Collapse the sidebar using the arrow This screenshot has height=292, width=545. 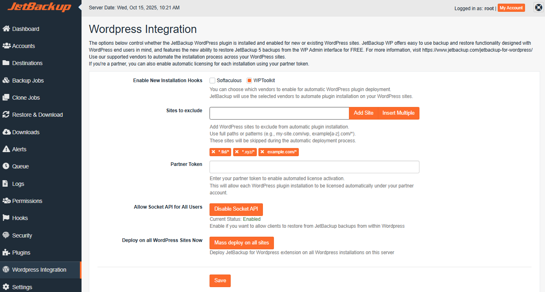click(80, 7)
